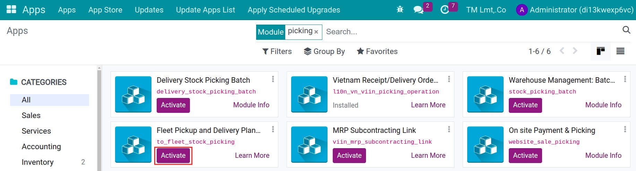Open the activities clock icon
The width and height of the screenshot is (636, 171).
(x=445, y=10)
